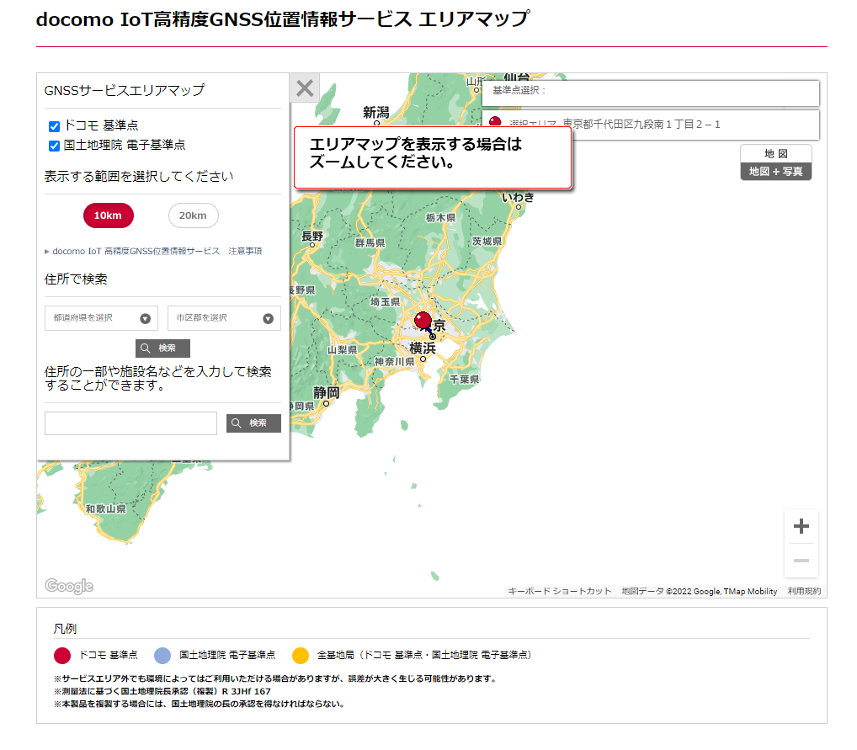The image size is (857, 750).
Task: Click the 凡例 legend heading
Action: (65, 629)
